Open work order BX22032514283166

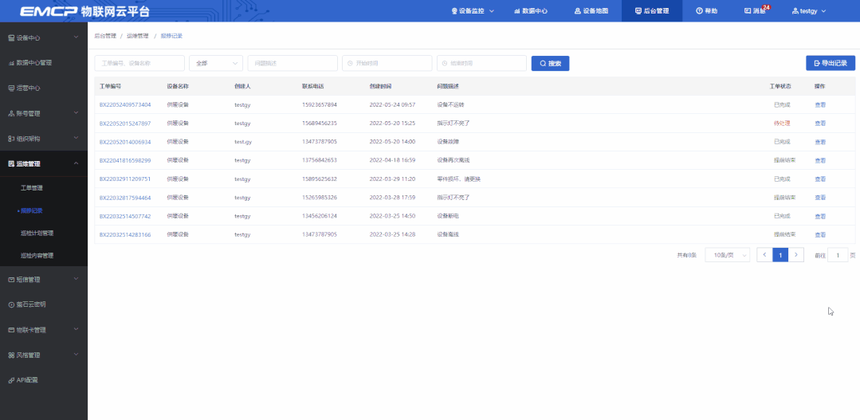(125, 234)
